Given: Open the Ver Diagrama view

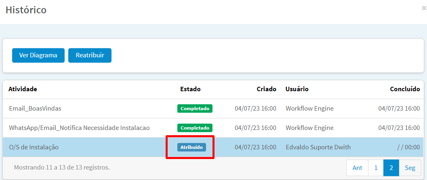Looking at the screenshot, I should click(x=38, y=55).
